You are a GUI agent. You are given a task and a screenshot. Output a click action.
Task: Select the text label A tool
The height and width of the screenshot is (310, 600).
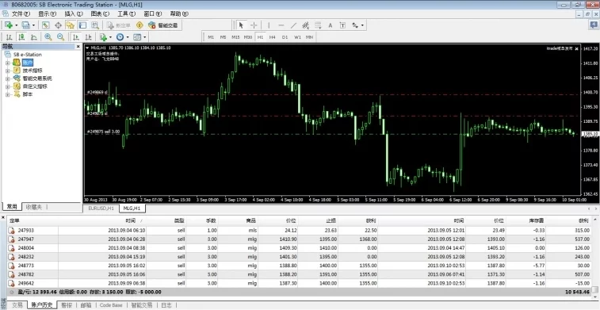(x=331, y=25)
